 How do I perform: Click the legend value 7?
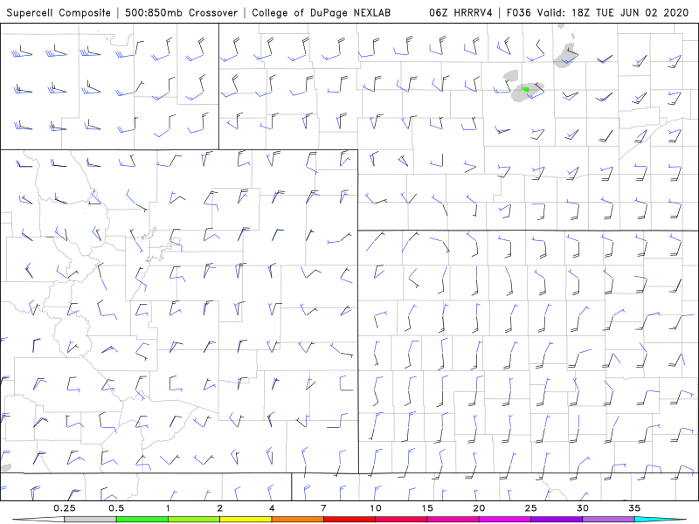click(x=323, y=508)
